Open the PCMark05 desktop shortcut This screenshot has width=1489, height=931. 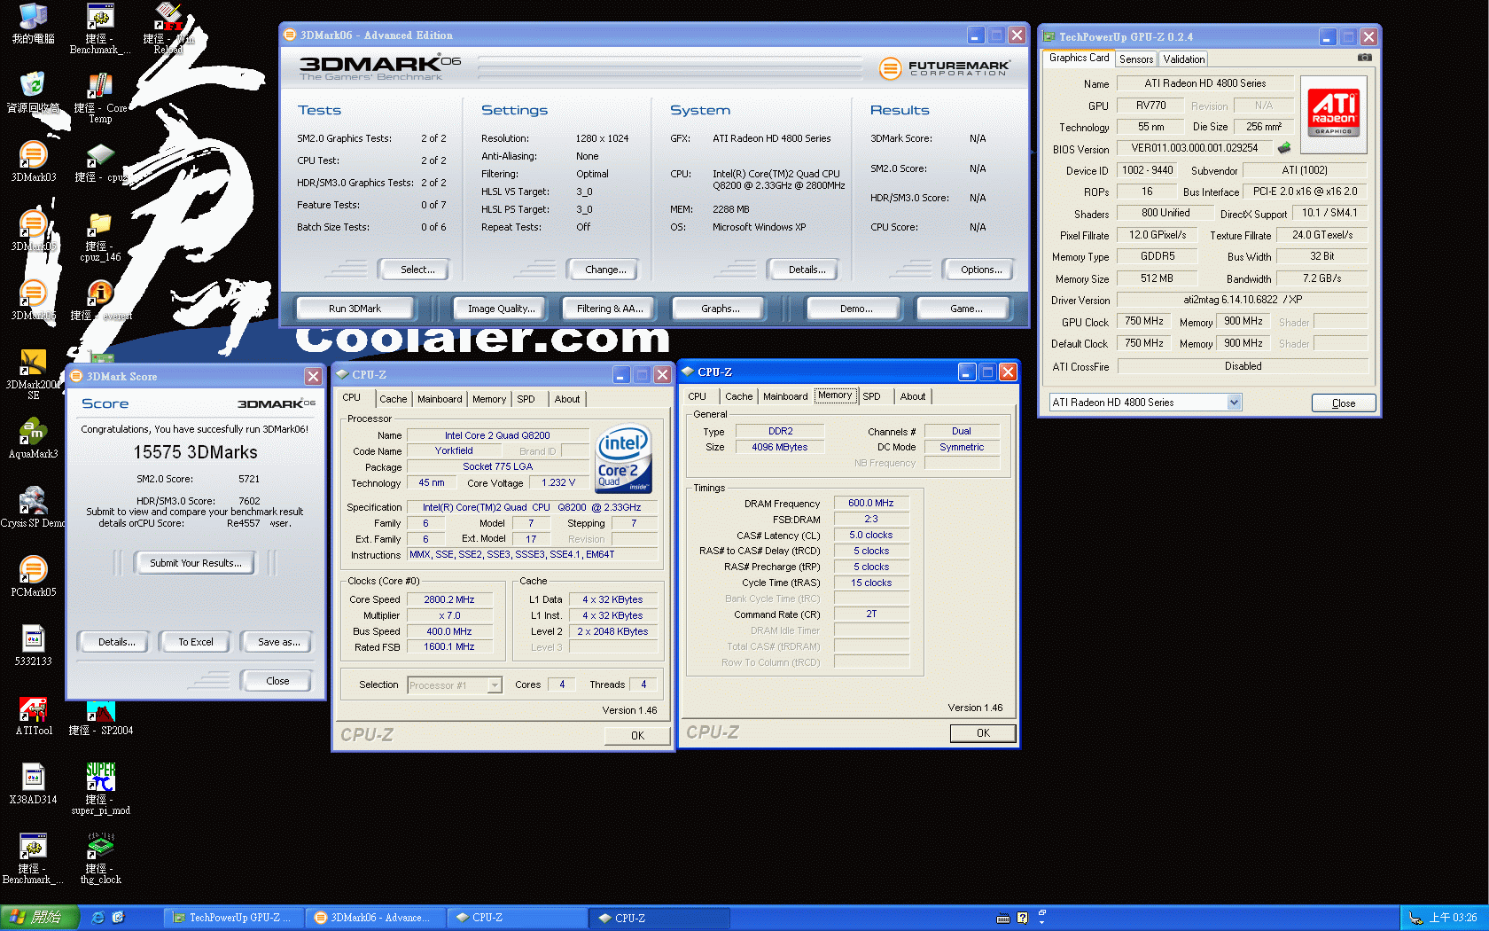(33, 575)
